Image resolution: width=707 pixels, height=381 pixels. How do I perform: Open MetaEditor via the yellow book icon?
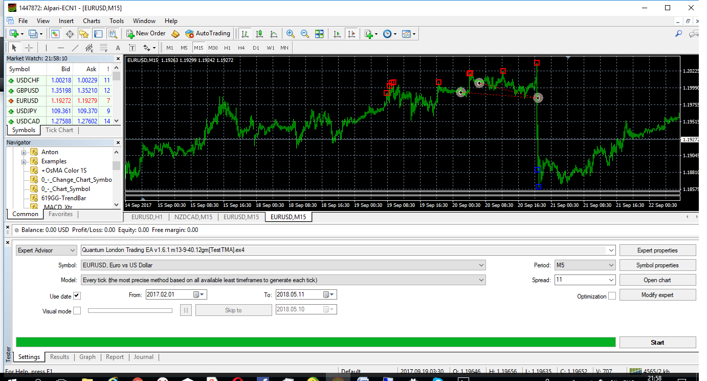(175, 34)
